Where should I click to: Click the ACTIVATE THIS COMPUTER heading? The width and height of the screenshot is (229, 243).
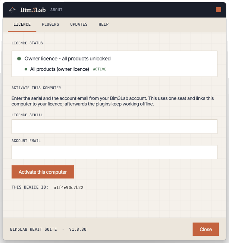pyautogui.click(x=36, y=88)
